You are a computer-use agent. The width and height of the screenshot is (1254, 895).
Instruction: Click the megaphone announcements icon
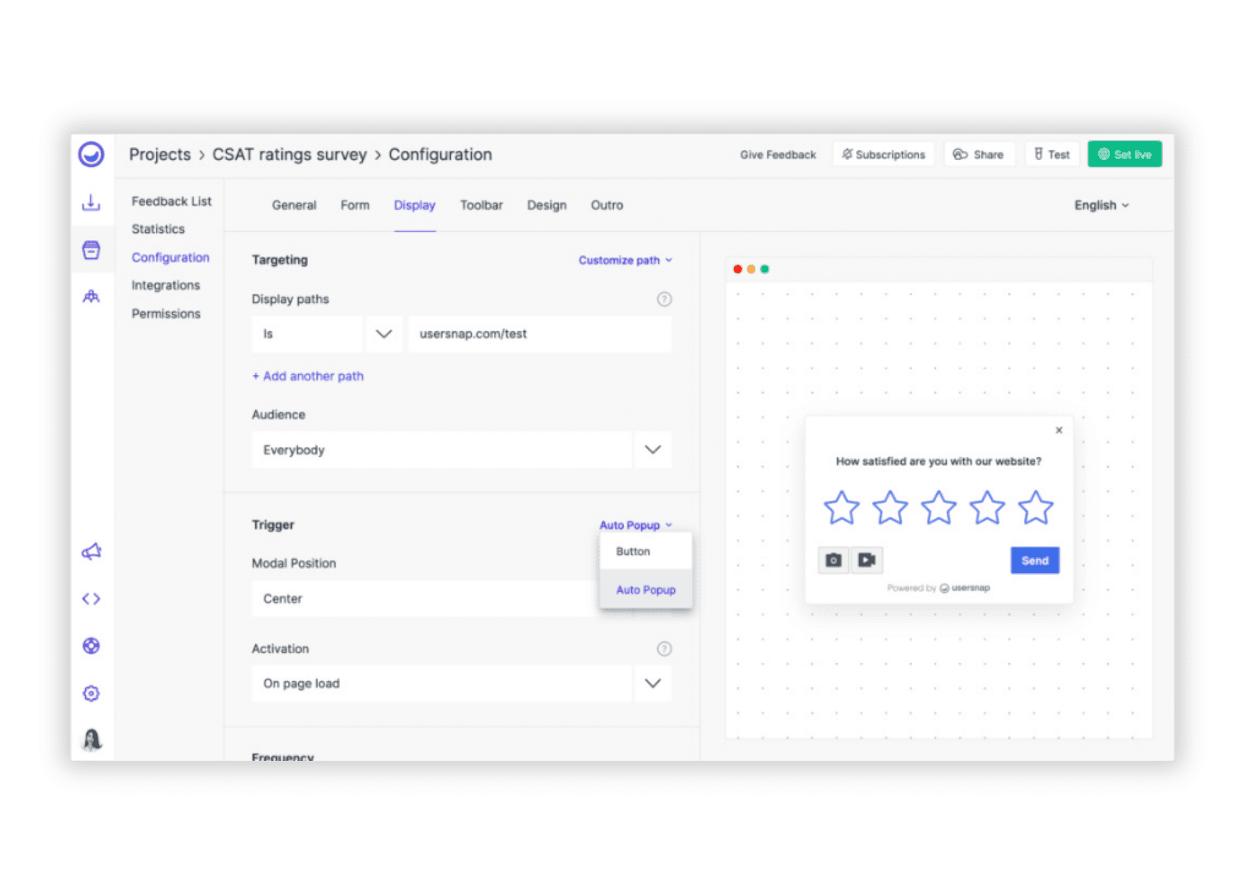pyautogui.click(x=91, y=552)
